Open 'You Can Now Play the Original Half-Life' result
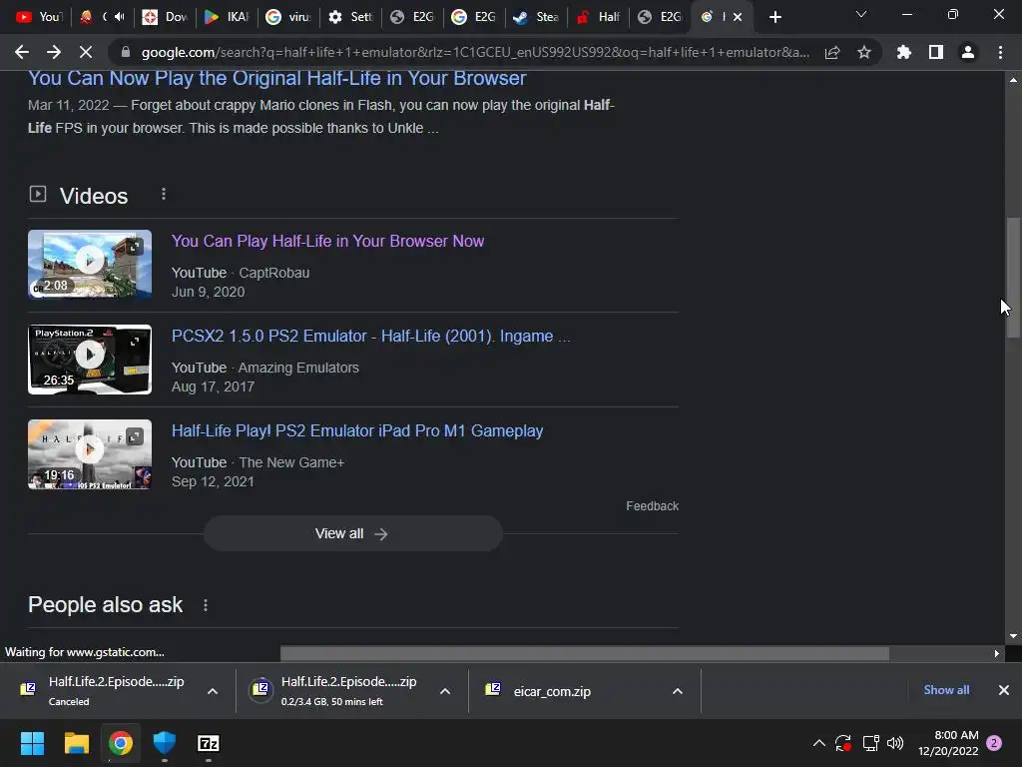Image resolution: width=1022 pixels, height=767 pixels. [277, 78]
